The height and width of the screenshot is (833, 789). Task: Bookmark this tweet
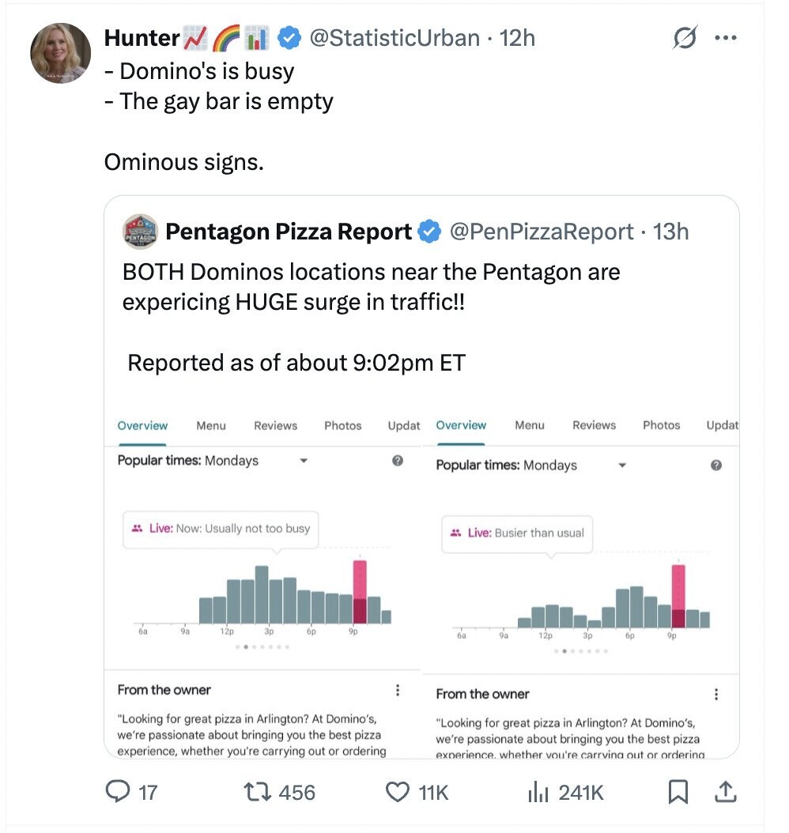pos(678,792)
